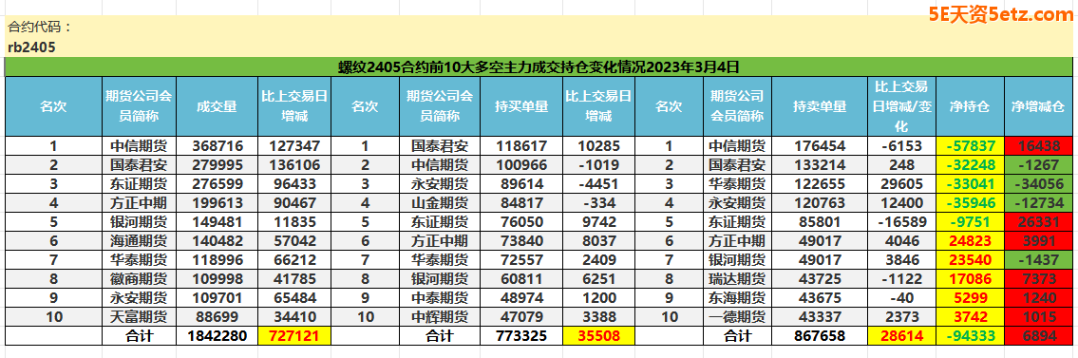Click the 徽商期货 company cell

coord(139,279)
